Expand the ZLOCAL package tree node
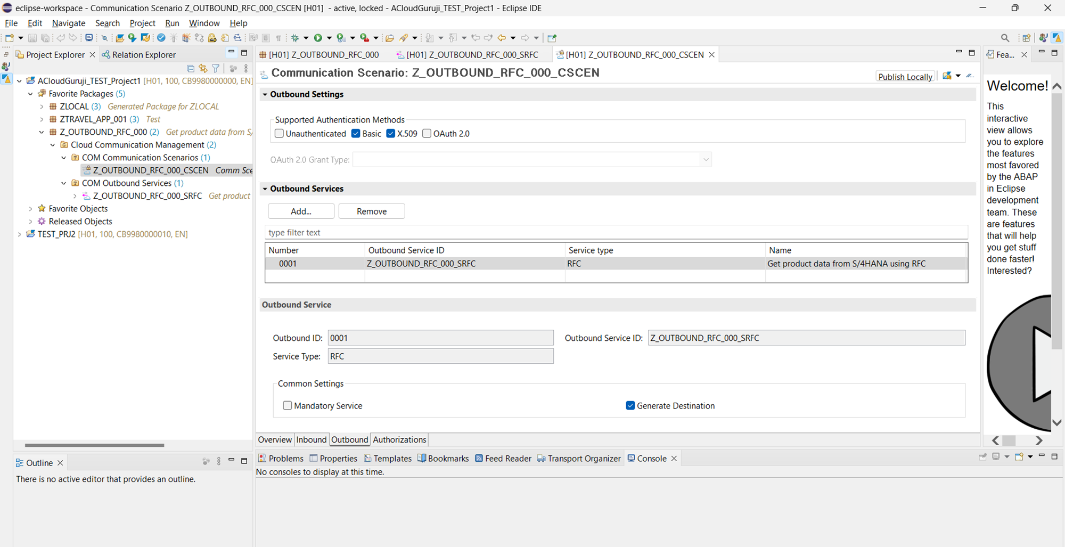Screen dimensions: 1065x547 tap(42, 107)
